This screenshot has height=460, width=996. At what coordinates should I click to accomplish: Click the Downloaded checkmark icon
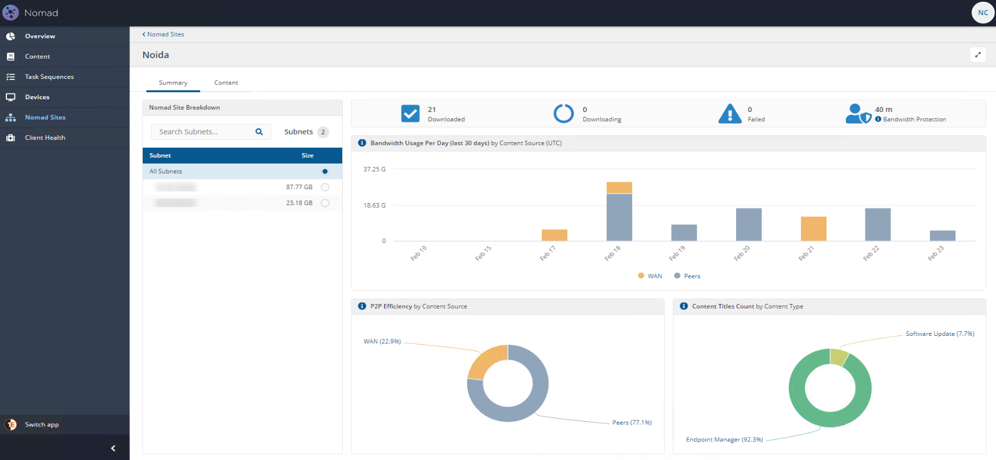click(x=410, y=113)
